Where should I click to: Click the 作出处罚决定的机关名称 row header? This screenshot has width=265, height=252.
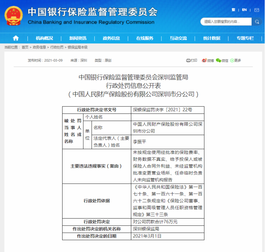click(97, 229)
